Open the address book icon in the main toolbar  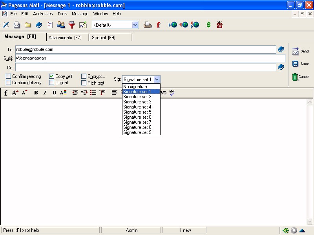tap(39, 25)
